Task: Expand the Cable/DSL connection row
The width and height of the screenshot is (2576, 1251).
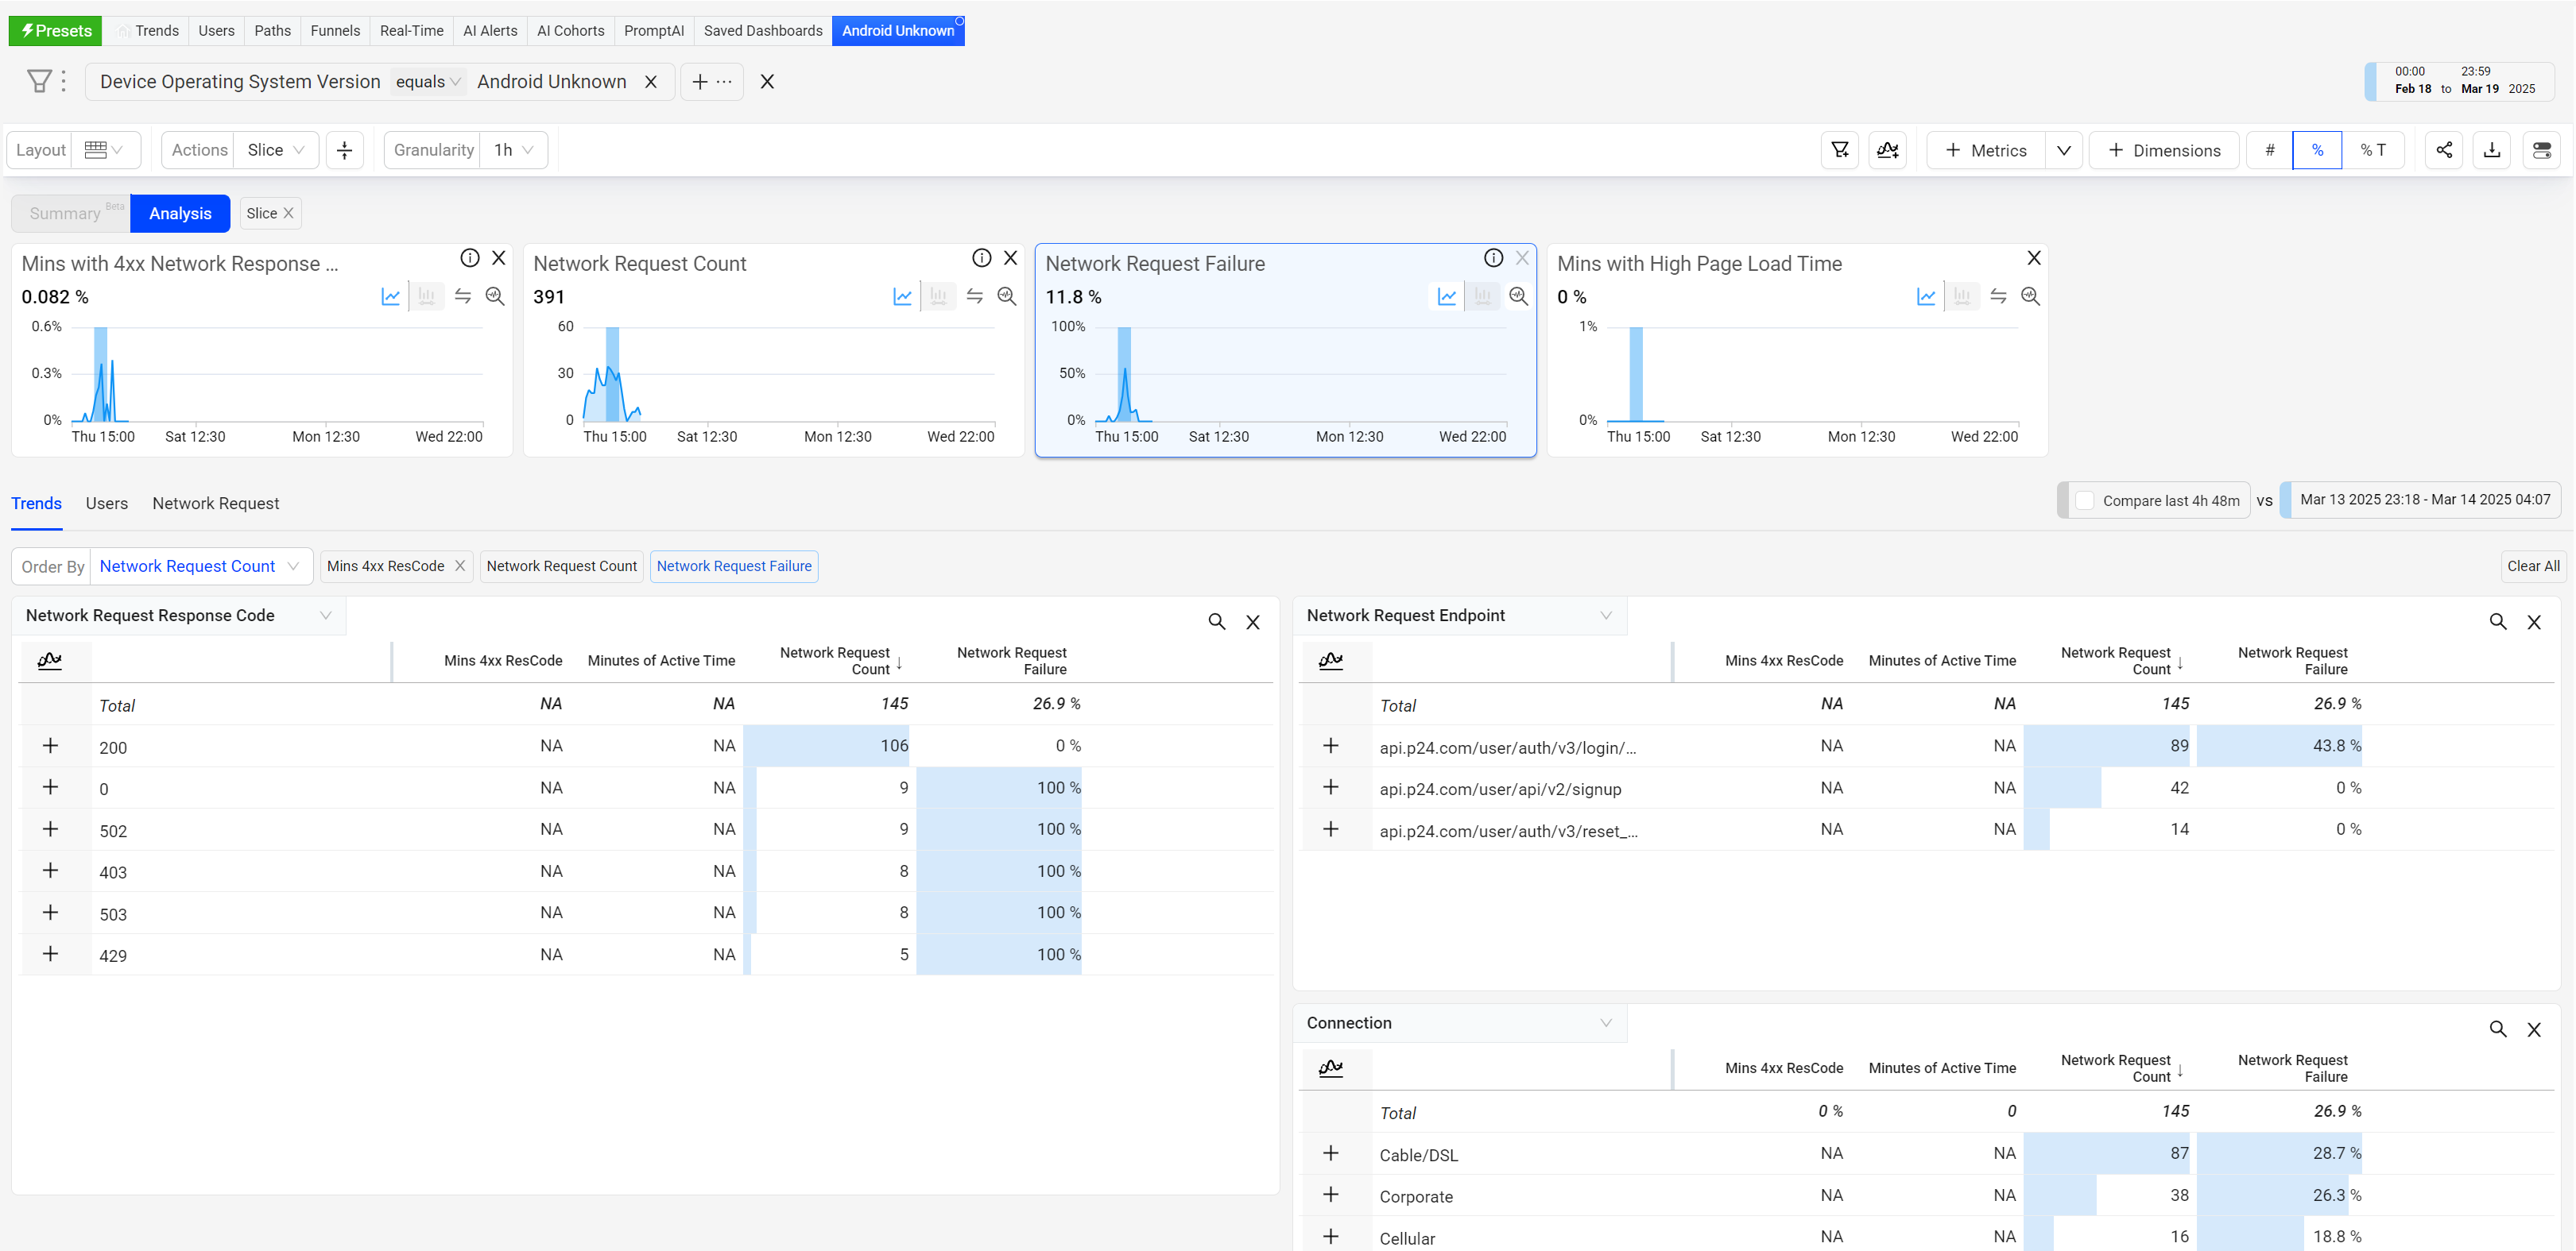Action: (1331, 1153)
